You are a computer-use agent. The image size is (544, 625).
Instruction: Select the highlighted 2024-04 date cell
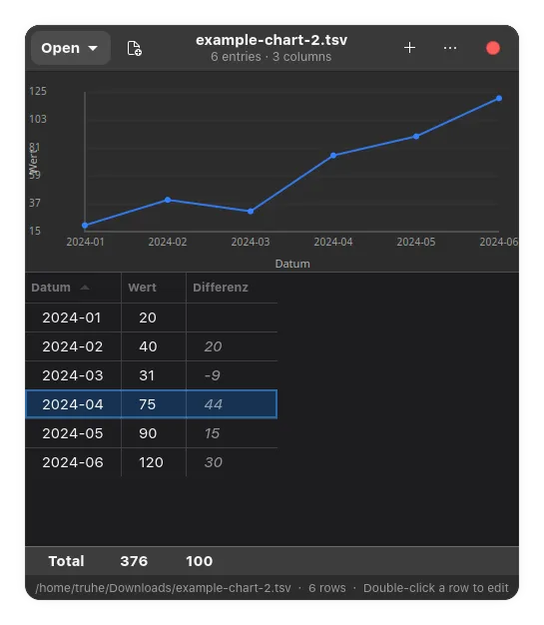coord(73,404)
